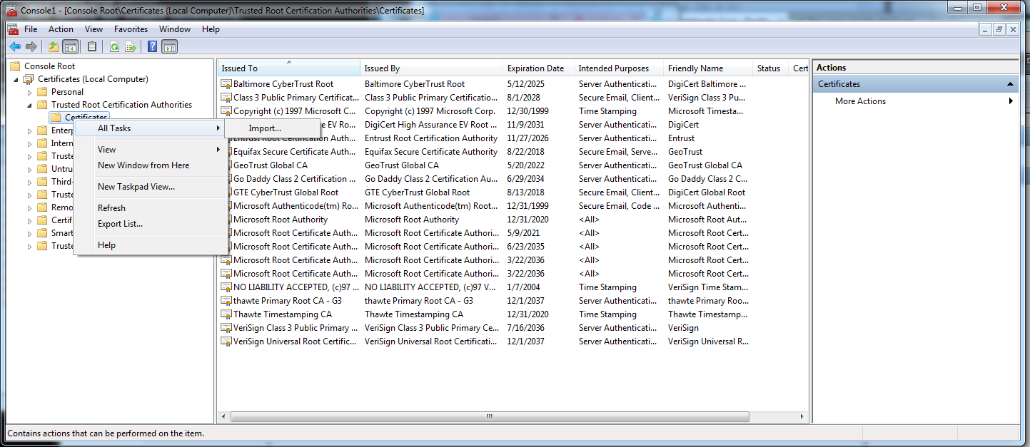The height and width of the screenshot is (447, 1030).
Task: Click the clipboard icon in the toolbar
Action: 92,47
